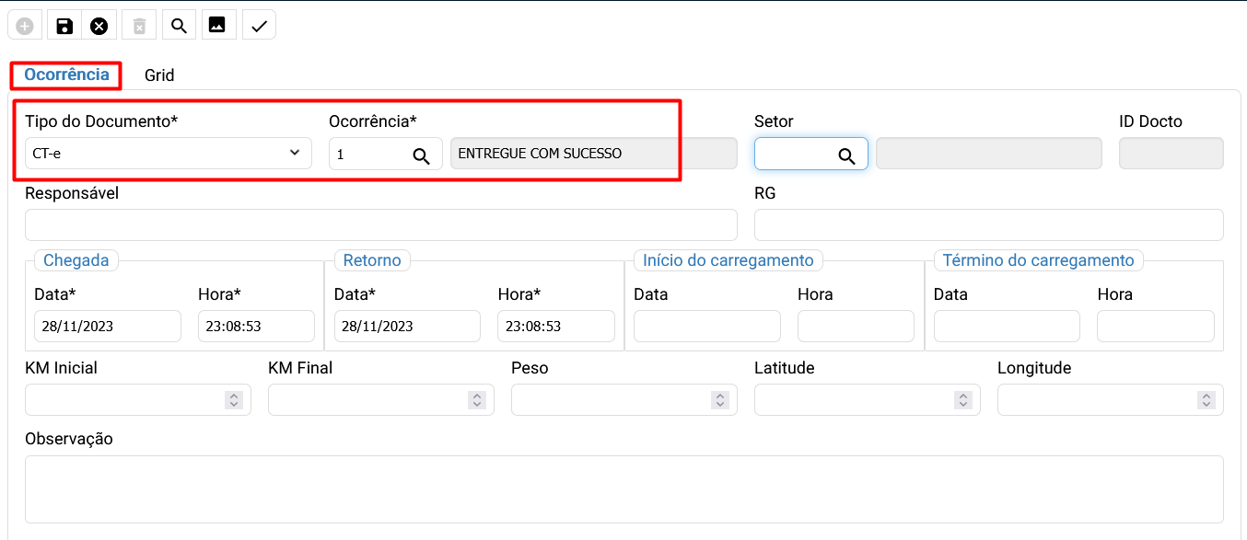Click the image picture toolbar icon

click(x=216, y=26)
